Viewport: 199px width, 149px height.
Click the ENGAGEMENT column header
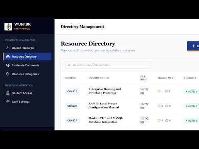166,78
